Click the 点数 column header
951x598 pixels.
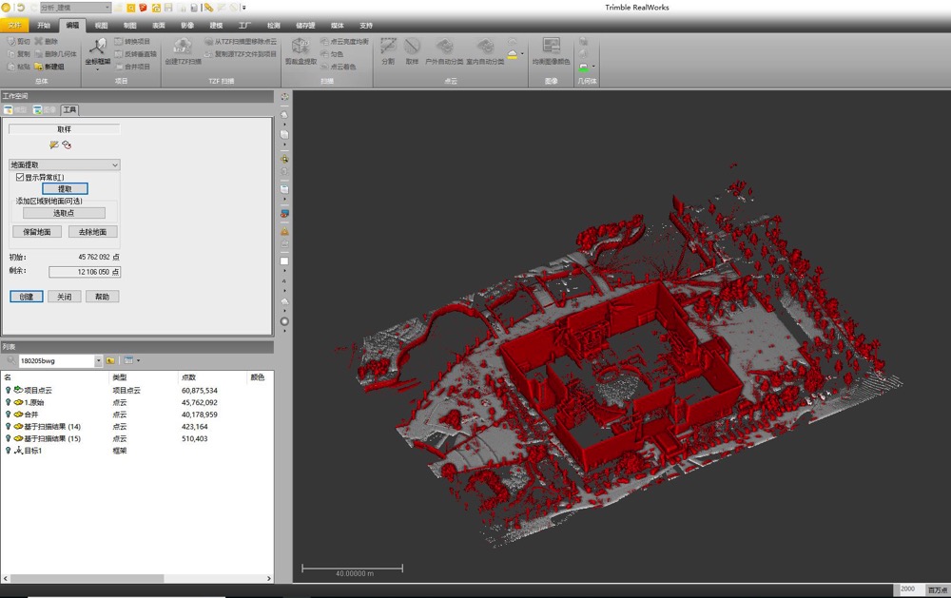click(189, 377)
